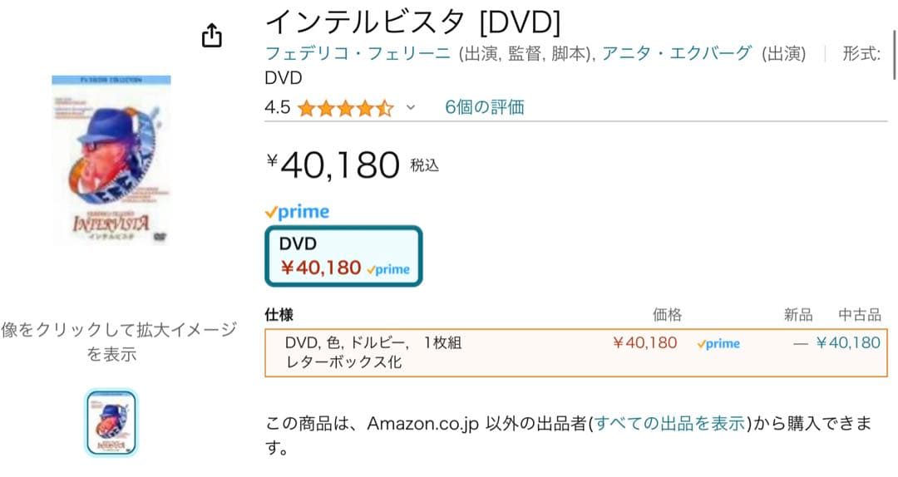Viewport: 898px width, 477px height.
Task: Click the prime logo below price
Action: coord(297,212)
